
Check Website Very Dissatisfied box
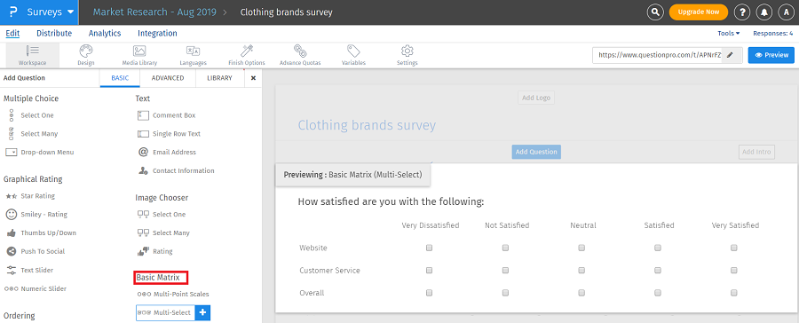(x=429, y=248)
